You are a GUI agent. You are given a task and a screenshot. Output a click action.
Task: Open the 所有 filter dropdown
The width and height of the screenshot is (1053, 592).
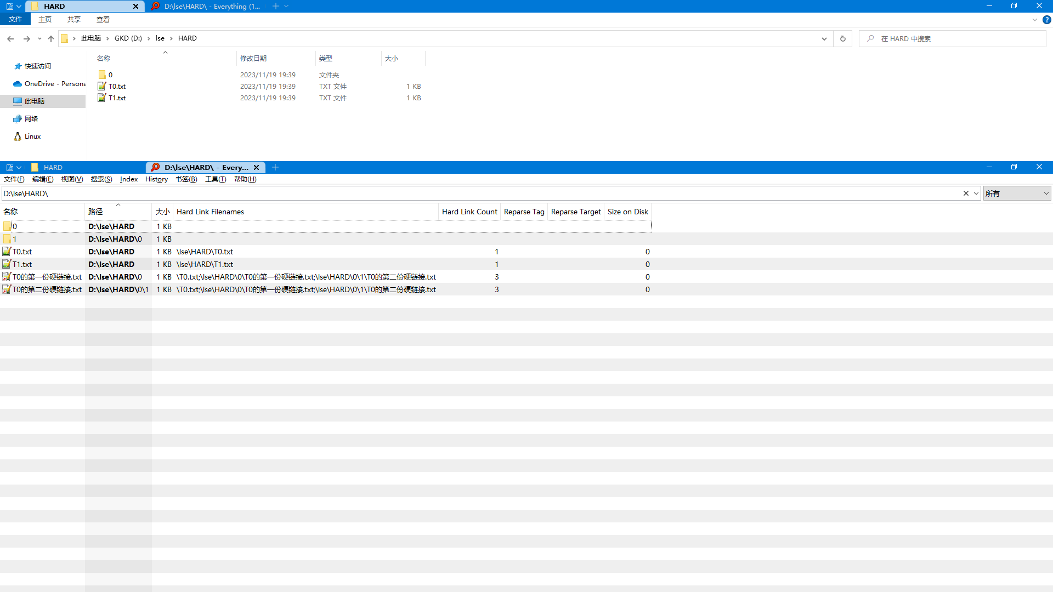(x=1016, y=193)
